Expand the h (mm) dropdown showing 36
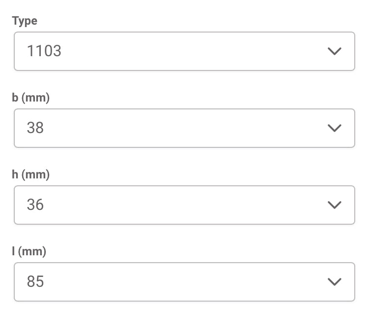The image size is (369, 309). tap(184, 205)
